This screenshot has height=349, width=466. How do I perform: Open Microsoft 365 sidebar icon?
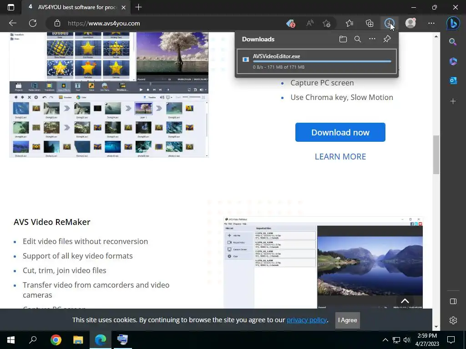click(x=453, y=61)
